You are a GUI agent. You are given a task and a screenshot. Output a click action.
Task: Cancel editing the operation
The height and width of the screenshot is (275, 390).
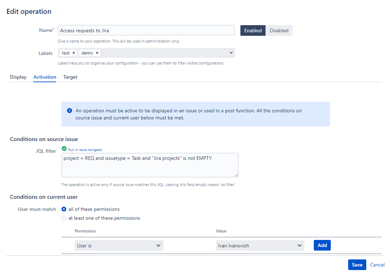[377, 265]
